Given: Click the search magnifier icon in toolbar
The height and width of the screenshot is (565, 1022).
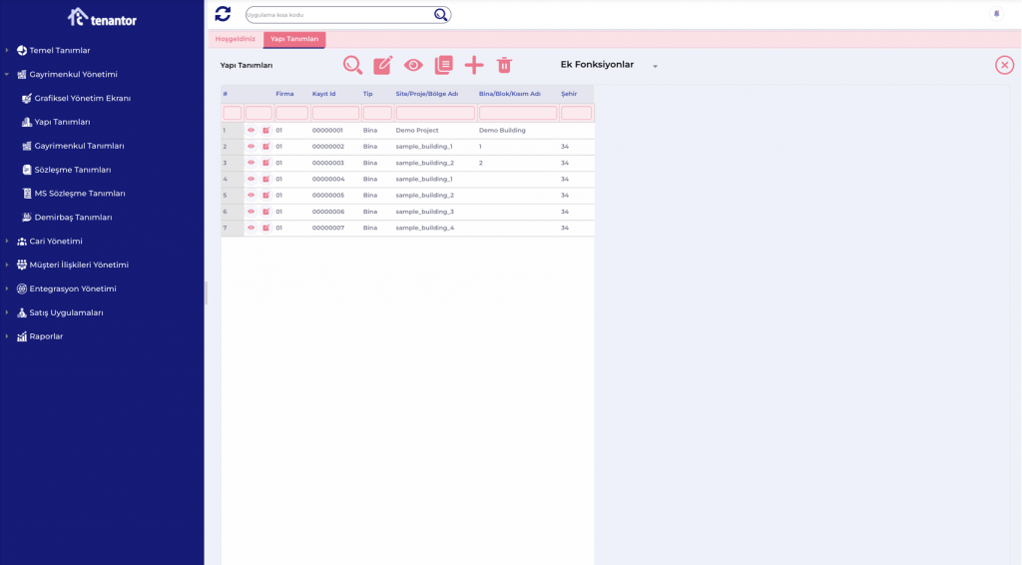Looking at the screenshot, I should click(352, 65).
